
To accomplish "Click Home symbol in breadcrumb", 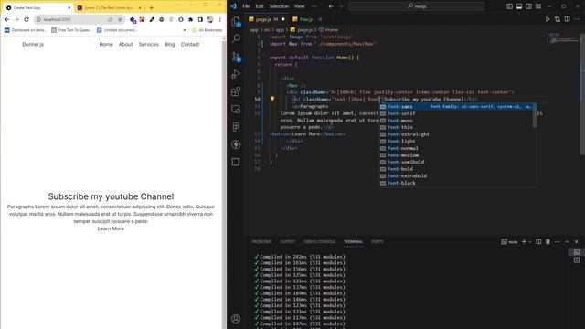I will 329,30.
